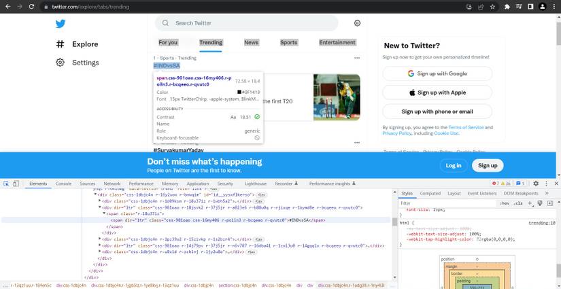The height and width of the screenshot is (289, 561).
Task: Click the share page icon in the address bar
Action: coord(481,6)
